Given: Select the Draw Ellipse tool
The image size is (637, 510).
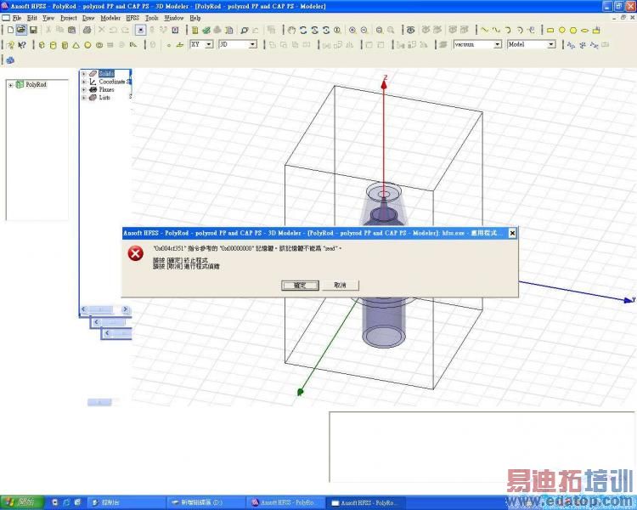Looking at the screenshot, I should click(584, 30).
